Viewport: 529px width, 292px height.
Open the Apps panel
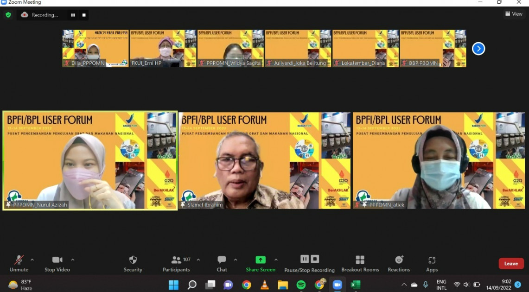(432, 260)
